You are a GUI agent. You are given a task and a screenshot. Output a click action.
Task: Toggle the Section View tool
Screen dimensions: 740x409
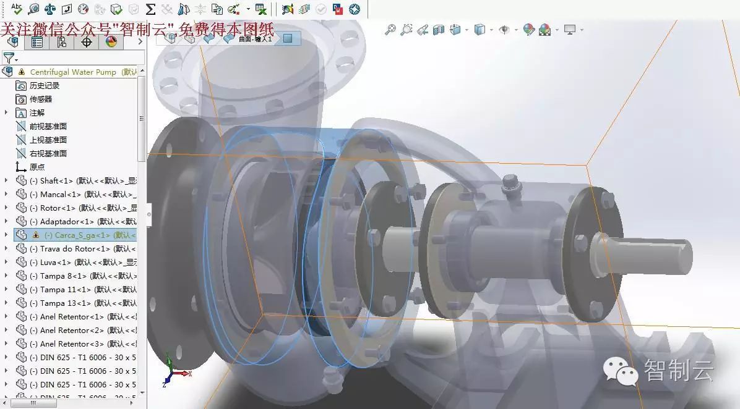click(x=439, y=30)
